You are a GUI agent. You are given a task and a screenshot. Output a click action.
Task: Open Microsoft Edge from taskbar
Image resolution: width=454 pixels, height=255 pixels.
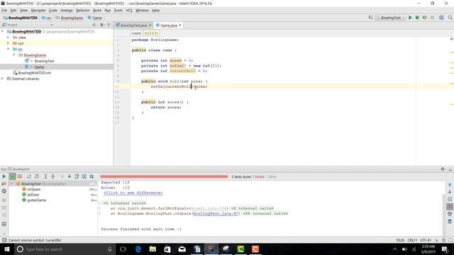[138, 249]
